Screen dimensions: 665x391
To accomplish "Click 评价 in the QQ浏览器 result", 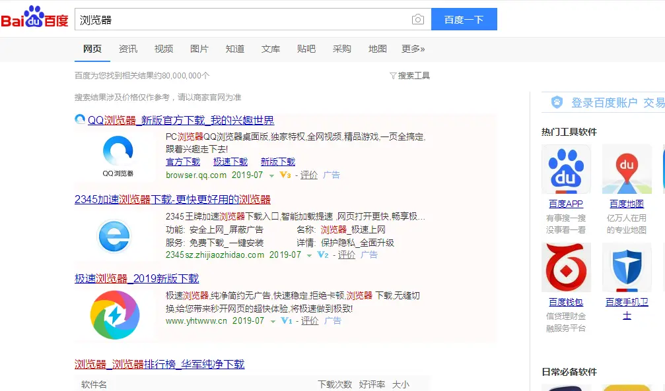I will pos(309,175).
